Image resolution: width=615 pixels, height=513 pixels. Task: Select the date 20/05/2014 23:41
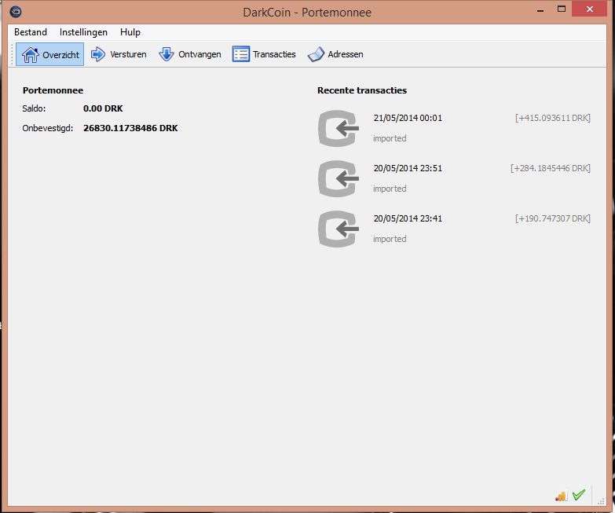[408, 218]
